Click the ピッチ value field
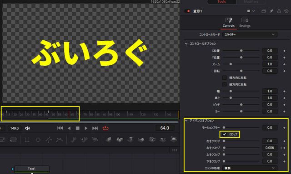 coord(270,105)
